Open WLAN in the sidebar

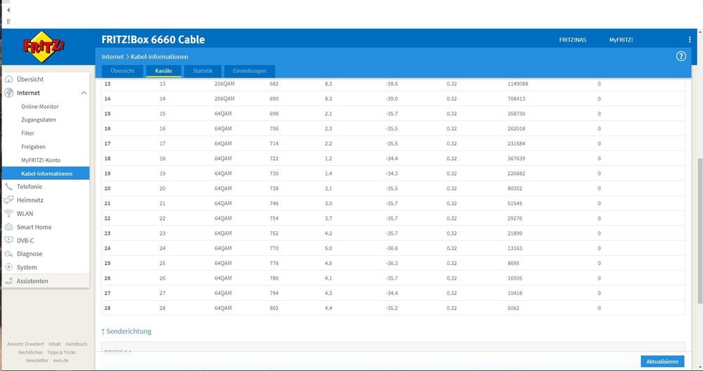tap(25, 214)
